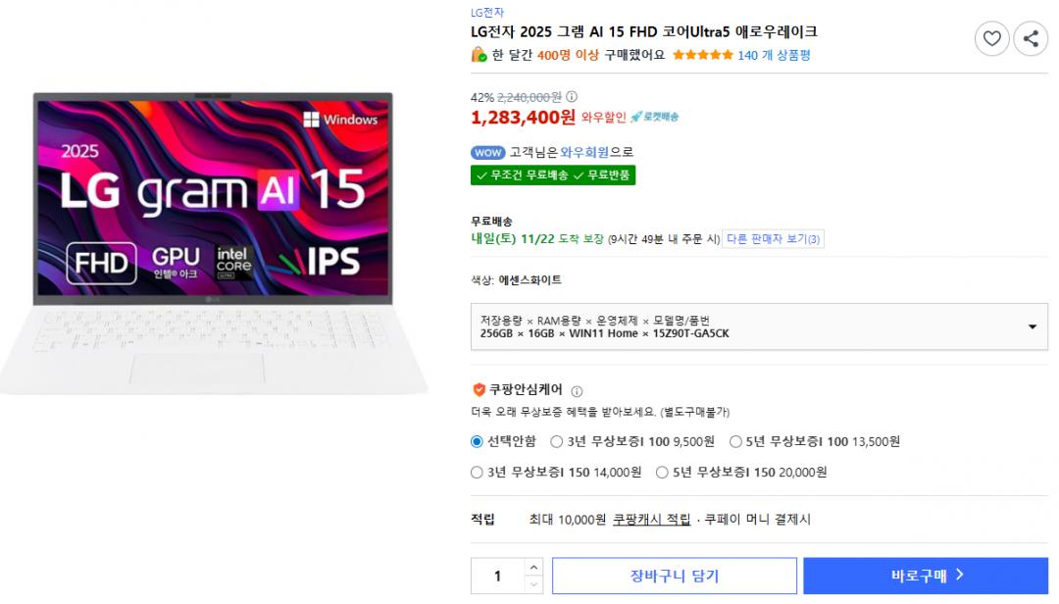The image size is (1059, 604).
Task: Choose 3년 무상보증I 100 for 9,500원
Action: tap(557, 441)
